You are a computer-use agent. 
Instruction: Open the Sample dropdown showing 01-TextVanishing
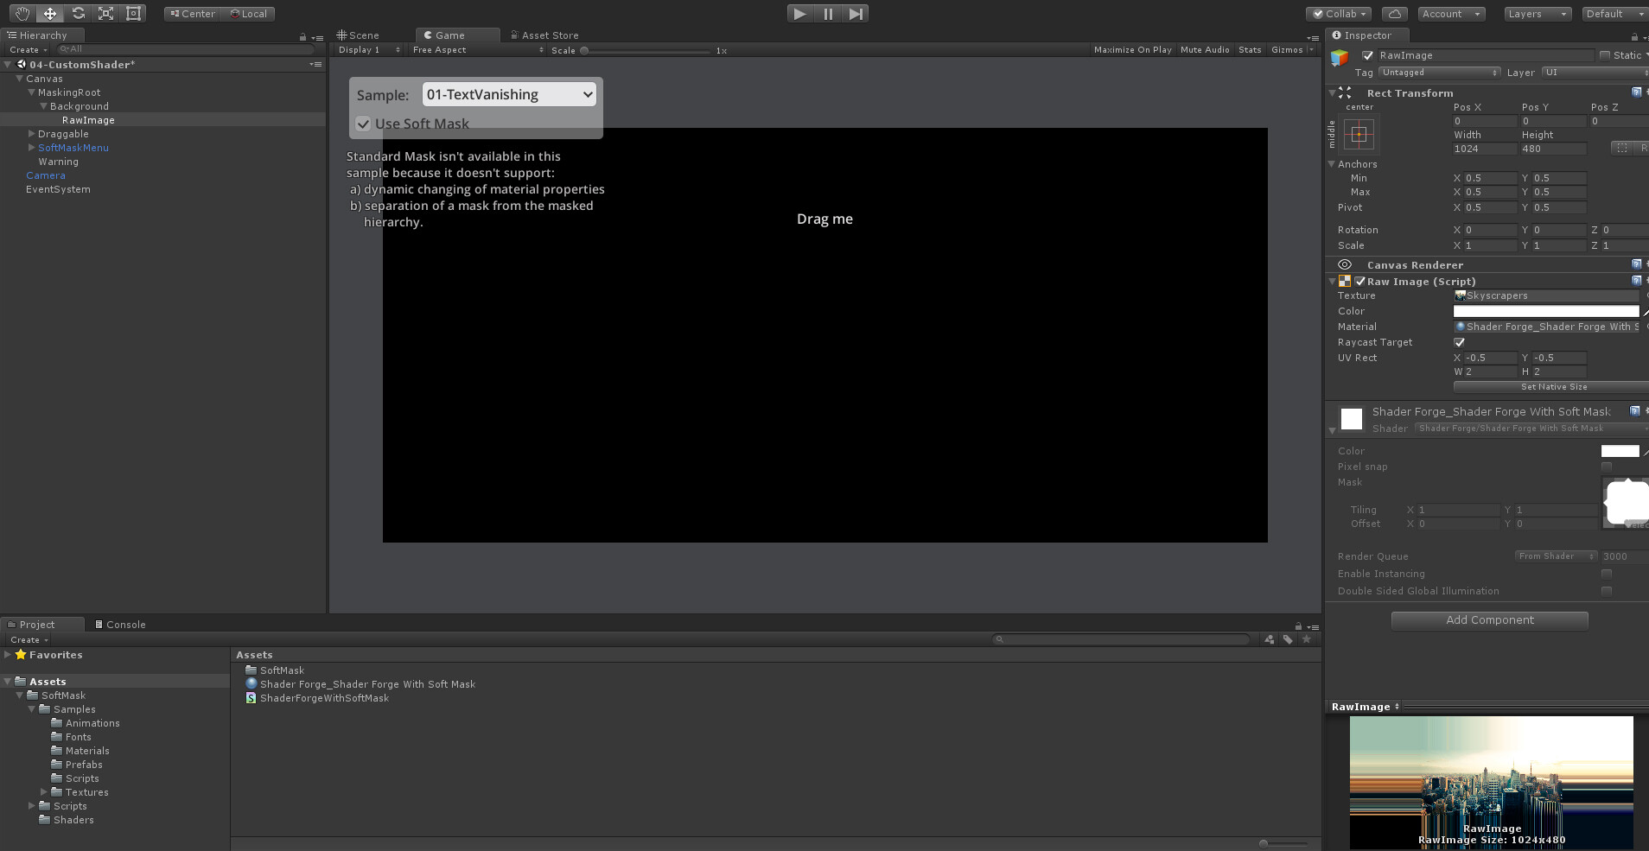tap(508, 94)
